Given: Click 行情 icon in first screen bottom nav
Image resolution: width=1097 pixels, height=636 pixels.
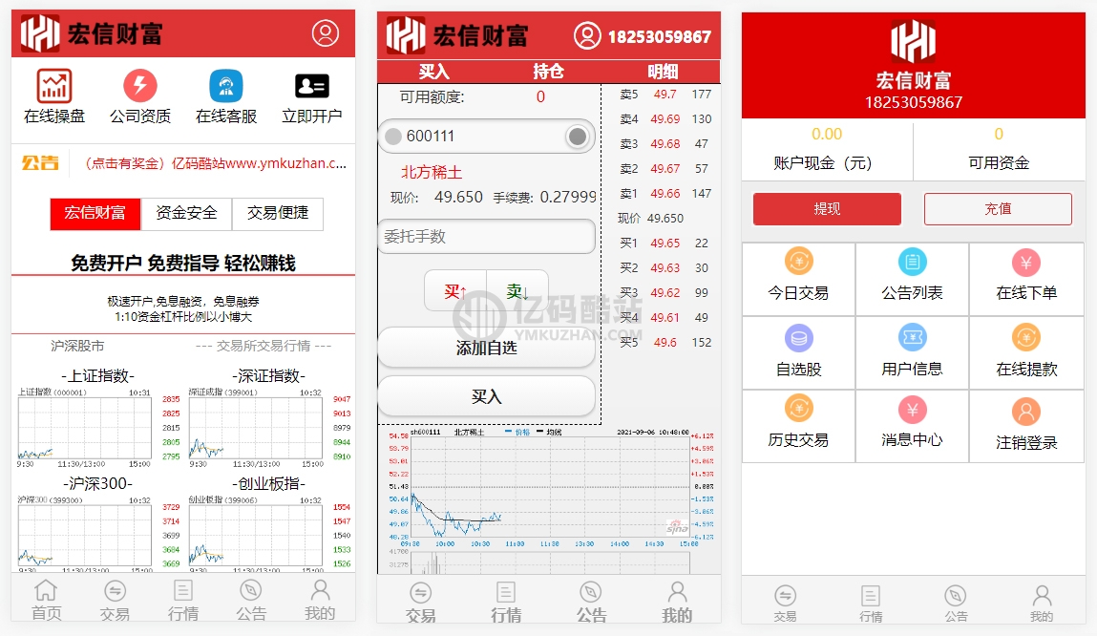Looking at the screenshot, I should tap(183, 590).
